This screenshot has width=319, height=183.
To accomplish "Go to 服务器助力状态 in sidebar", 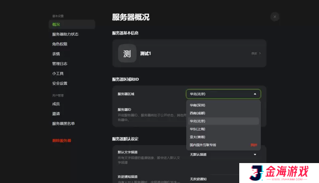I will tap(65, 34).
